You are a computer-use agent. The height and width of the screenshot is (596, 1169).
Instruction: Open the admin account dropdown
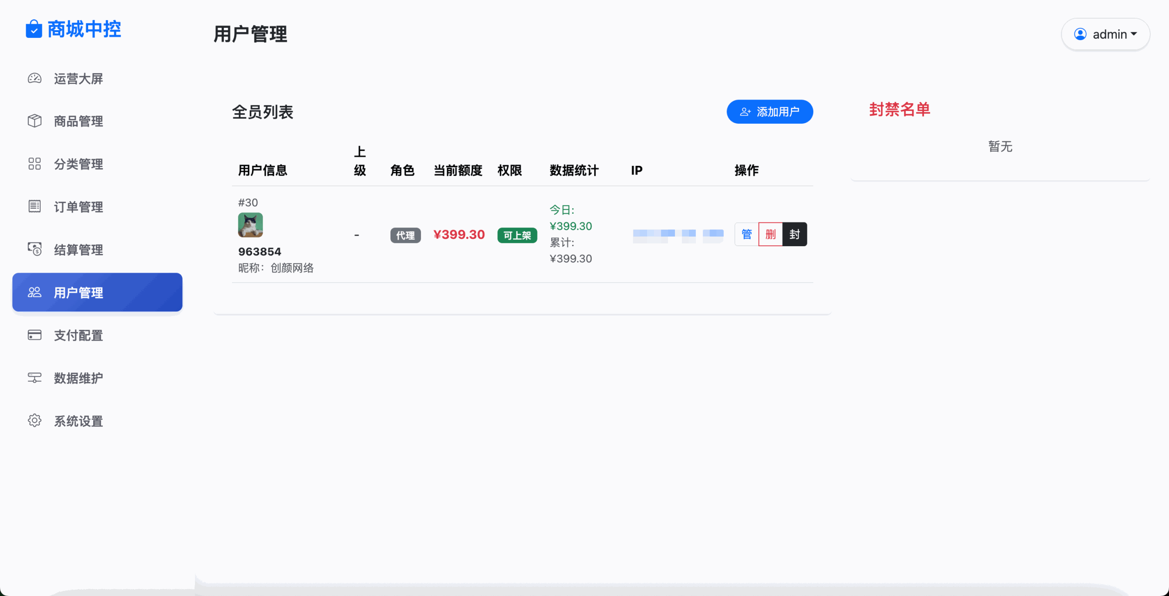pos(1106,34)
